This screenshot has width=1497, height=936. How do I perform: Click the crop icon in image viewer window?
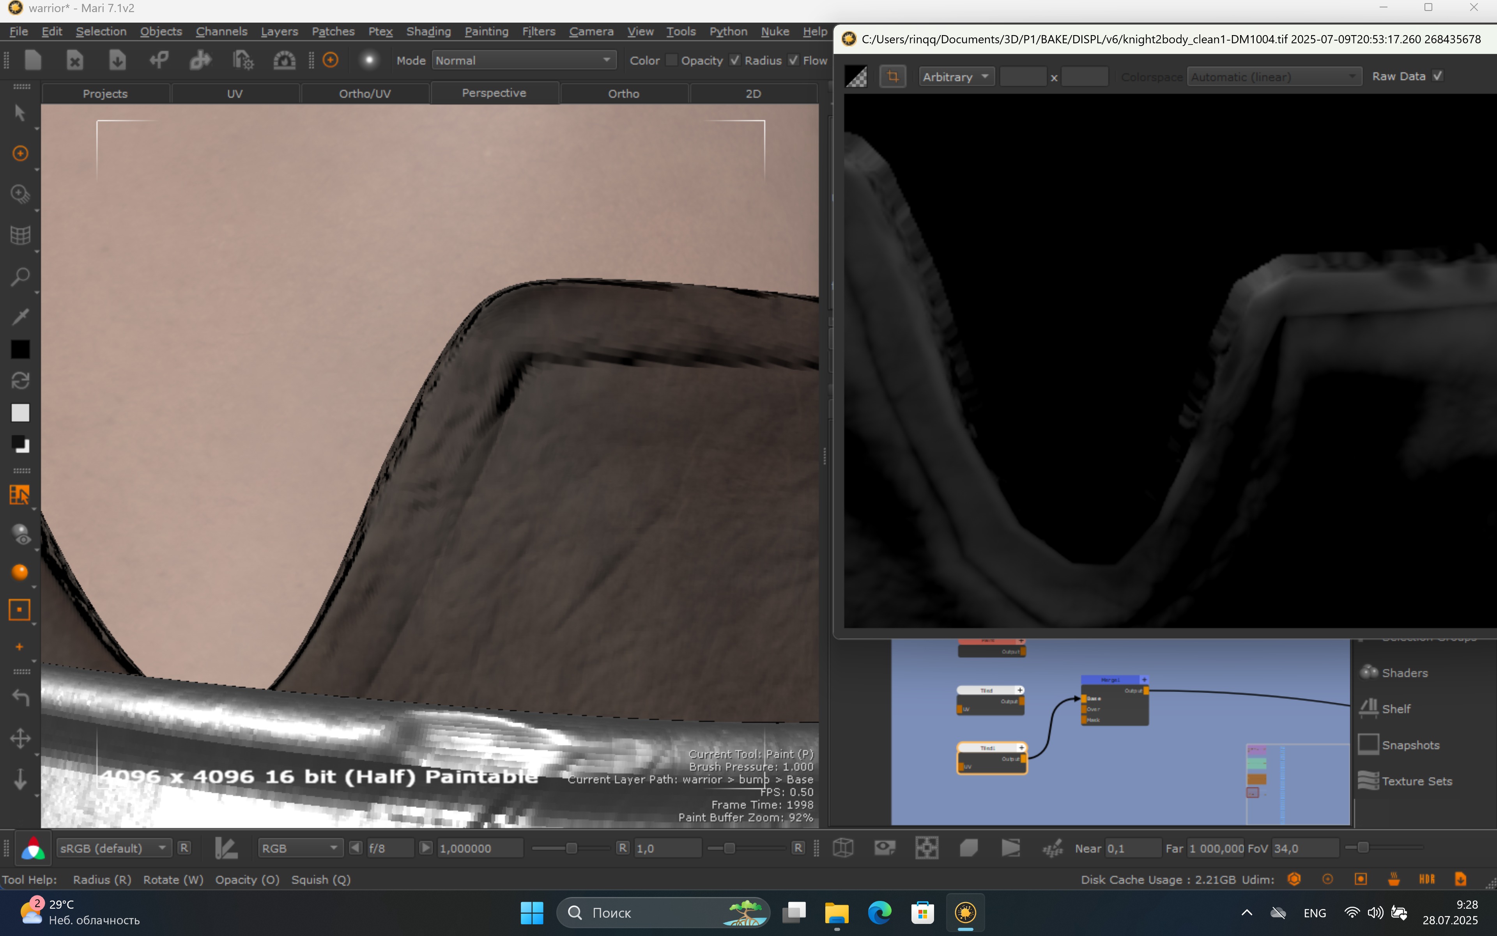[893, 76]
